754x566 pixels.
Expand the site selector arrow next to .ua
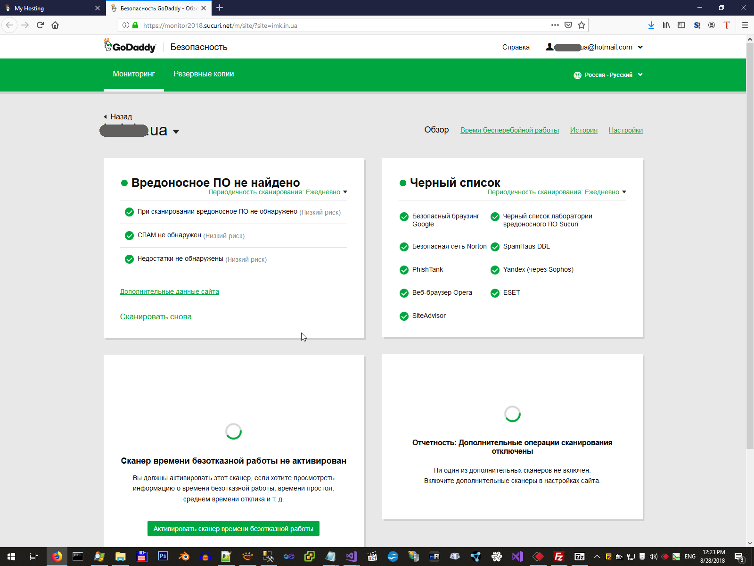(176, 132)
